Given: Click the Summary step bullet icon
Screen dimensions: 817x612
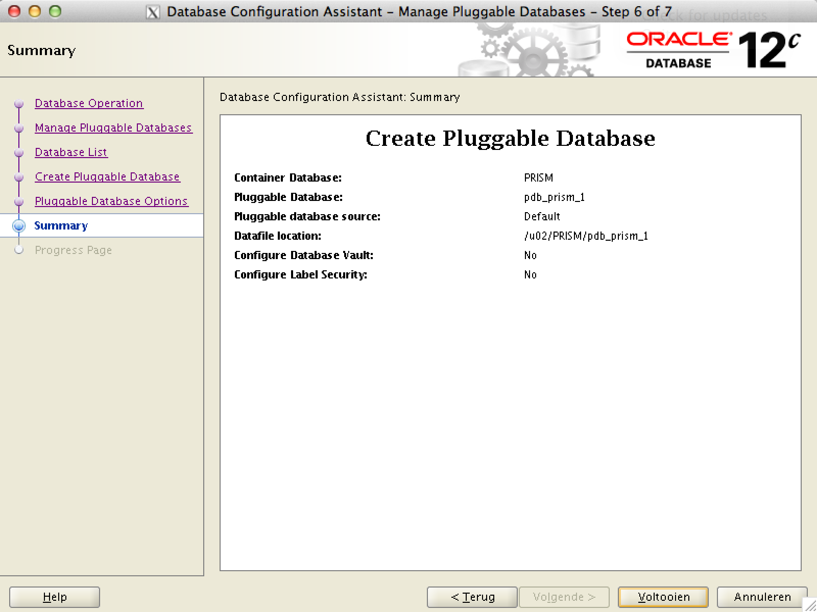Looking at the screenshot, I should 19,225.
